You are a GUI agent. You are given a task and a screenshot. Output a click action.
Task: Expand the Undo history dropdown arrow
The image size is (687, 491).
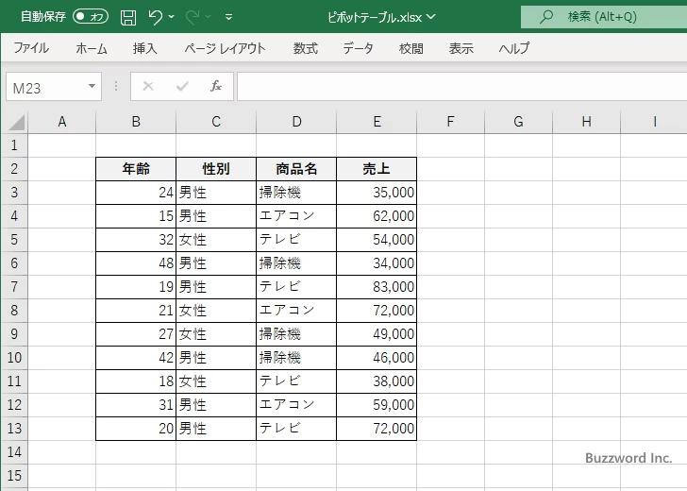(x=172, y=17)
